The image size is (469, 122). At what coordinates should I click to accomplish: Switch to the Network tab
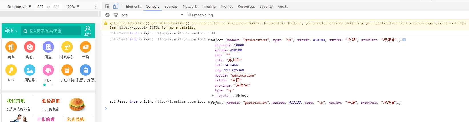click(x=190, y=6)
